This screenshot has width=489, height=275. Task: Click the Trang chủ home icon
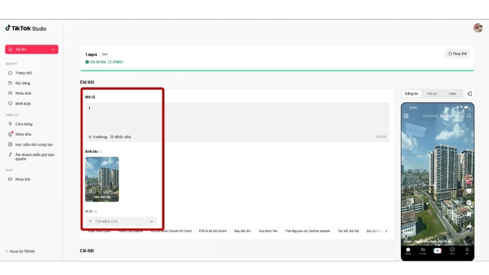[x=10, y=73]
